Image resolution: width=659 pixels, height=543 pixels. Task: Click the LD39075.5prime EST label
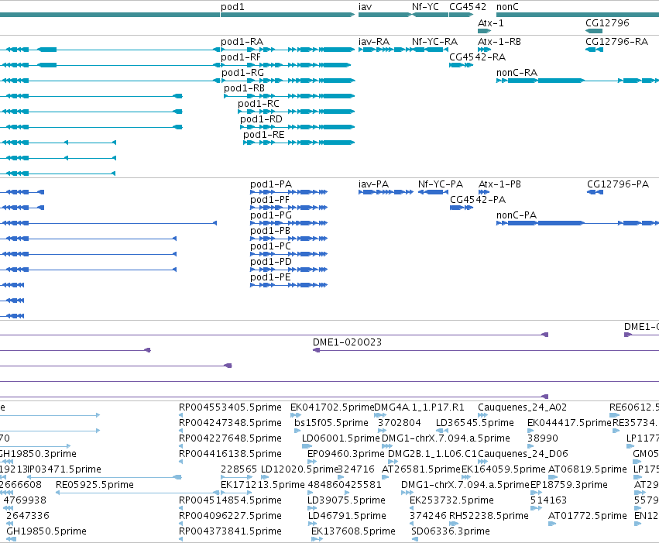click(346, 500)
